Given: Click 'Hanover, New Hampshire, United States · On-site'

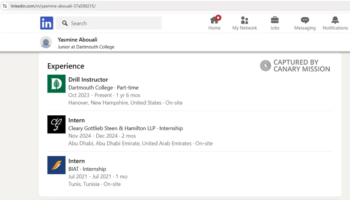Looking at the screenshot, I should coord(126,103).
